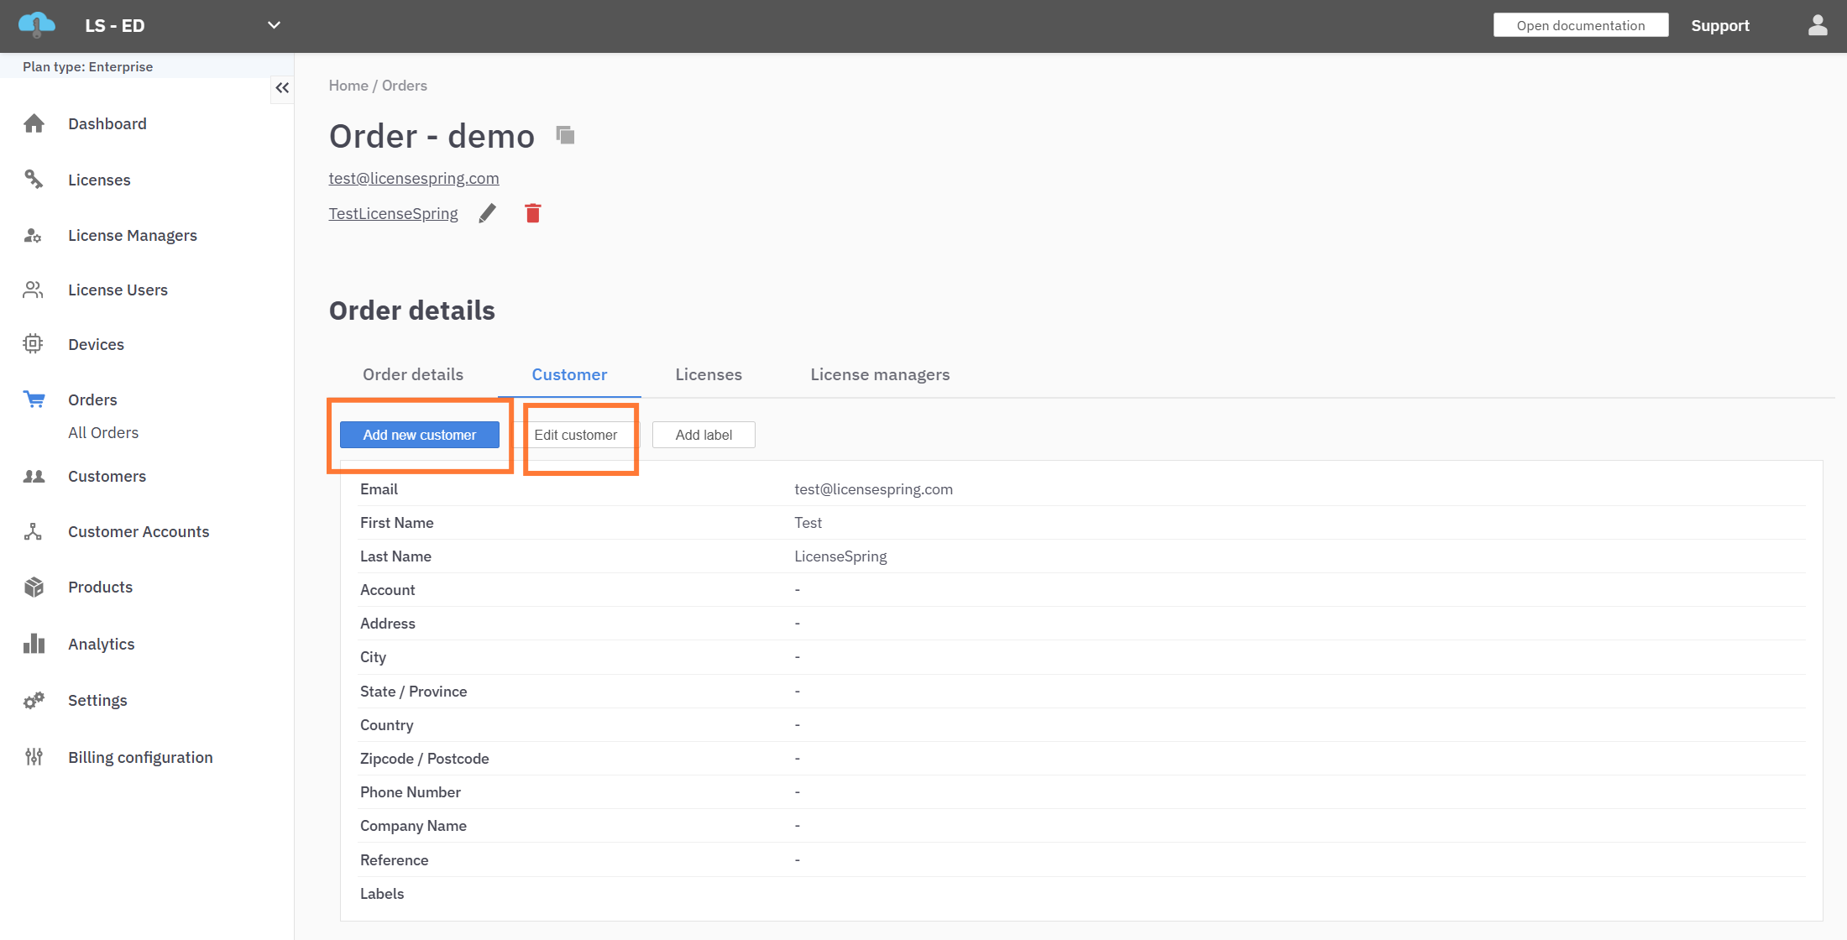
Task: Click the Billing configuration sliders icon
Action: (34, 757)
